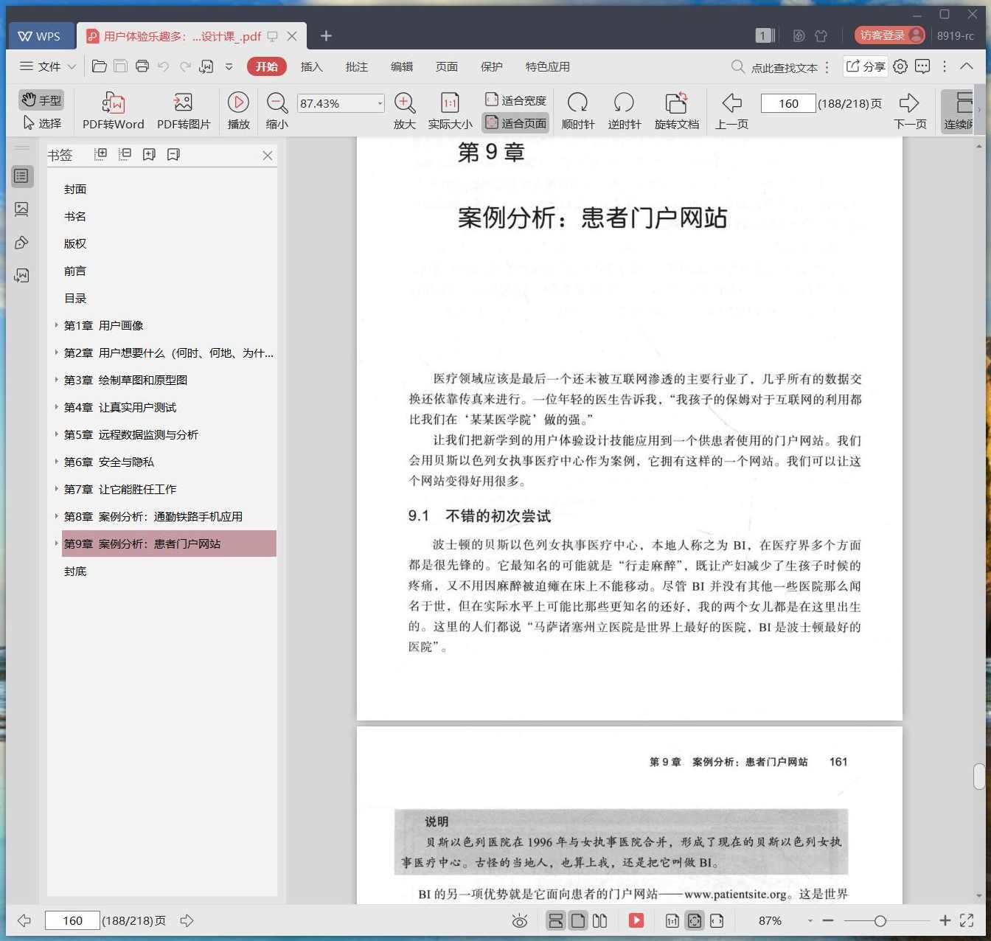Image resolution: width=991 pixels, height=941 pixels.
Task: Open the 旋转文档 rotate document tool
Action: pyautogui.click(x=675, y=109)
